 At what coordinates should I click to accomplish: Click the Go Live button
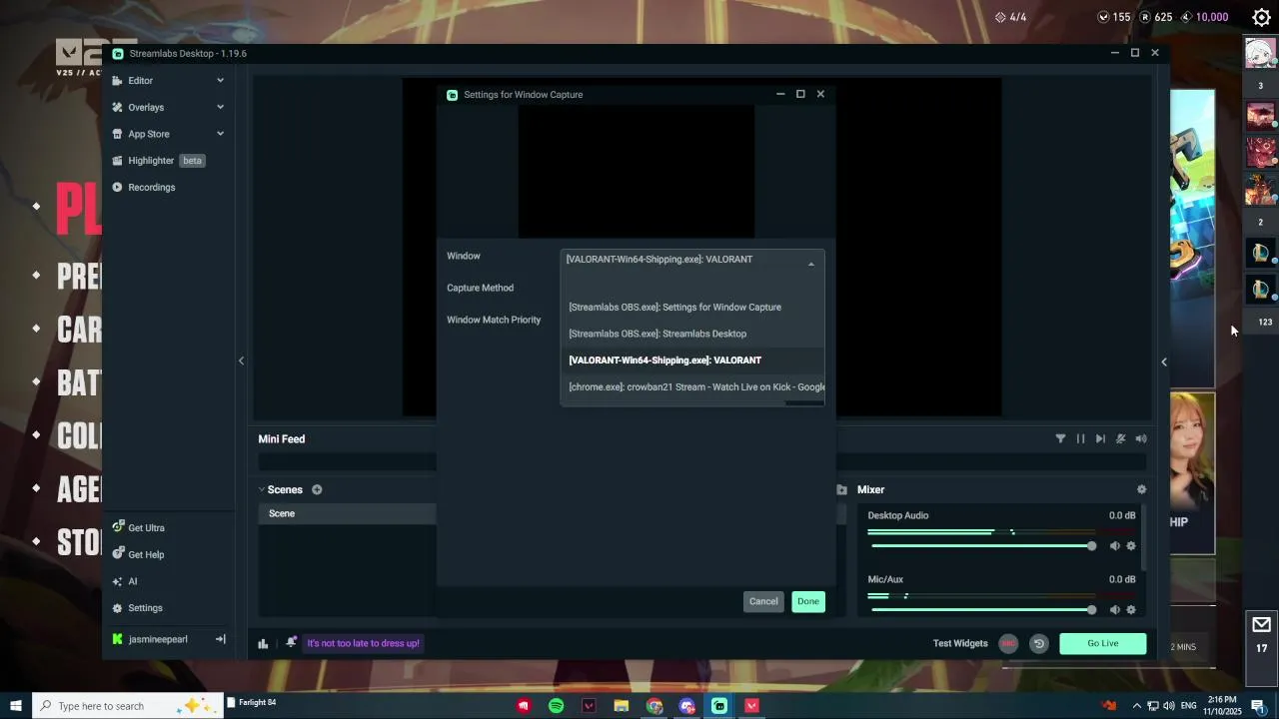click(x=1102, y=644)
